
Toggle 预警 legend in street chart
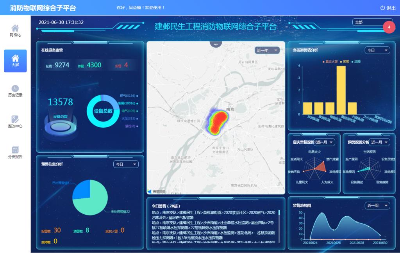click(345, 62)
